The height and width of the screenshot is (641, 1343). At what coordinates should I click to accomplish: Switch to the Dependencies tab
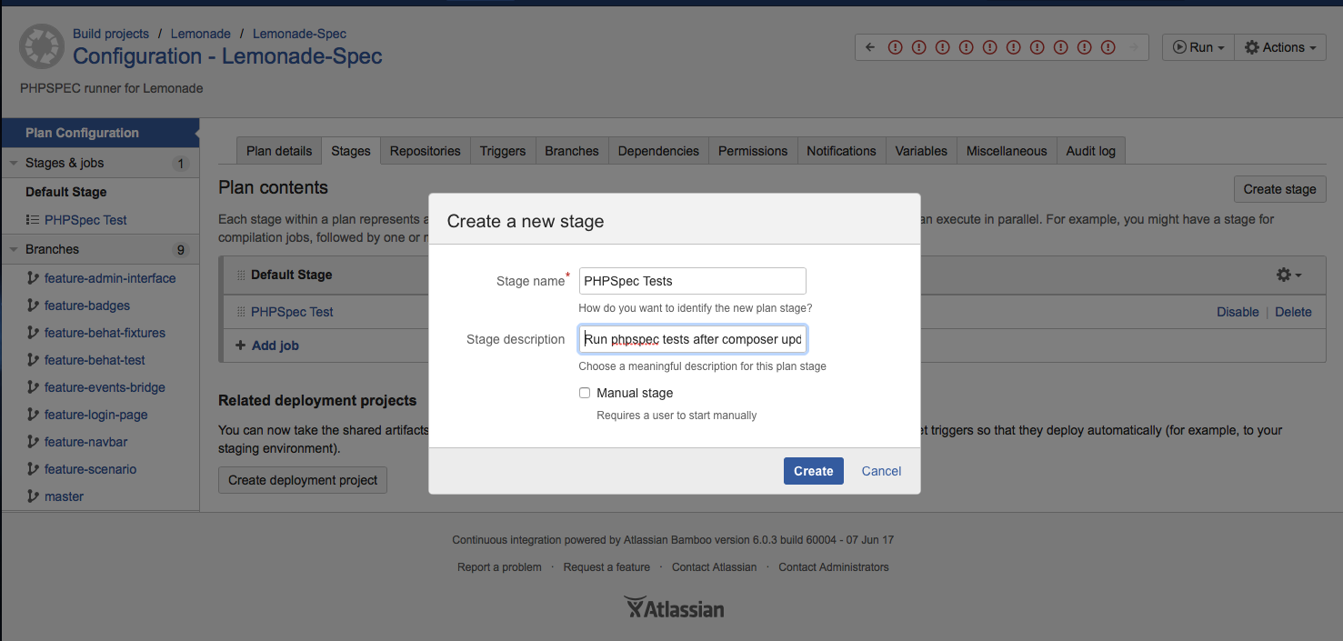coord(658,151)
